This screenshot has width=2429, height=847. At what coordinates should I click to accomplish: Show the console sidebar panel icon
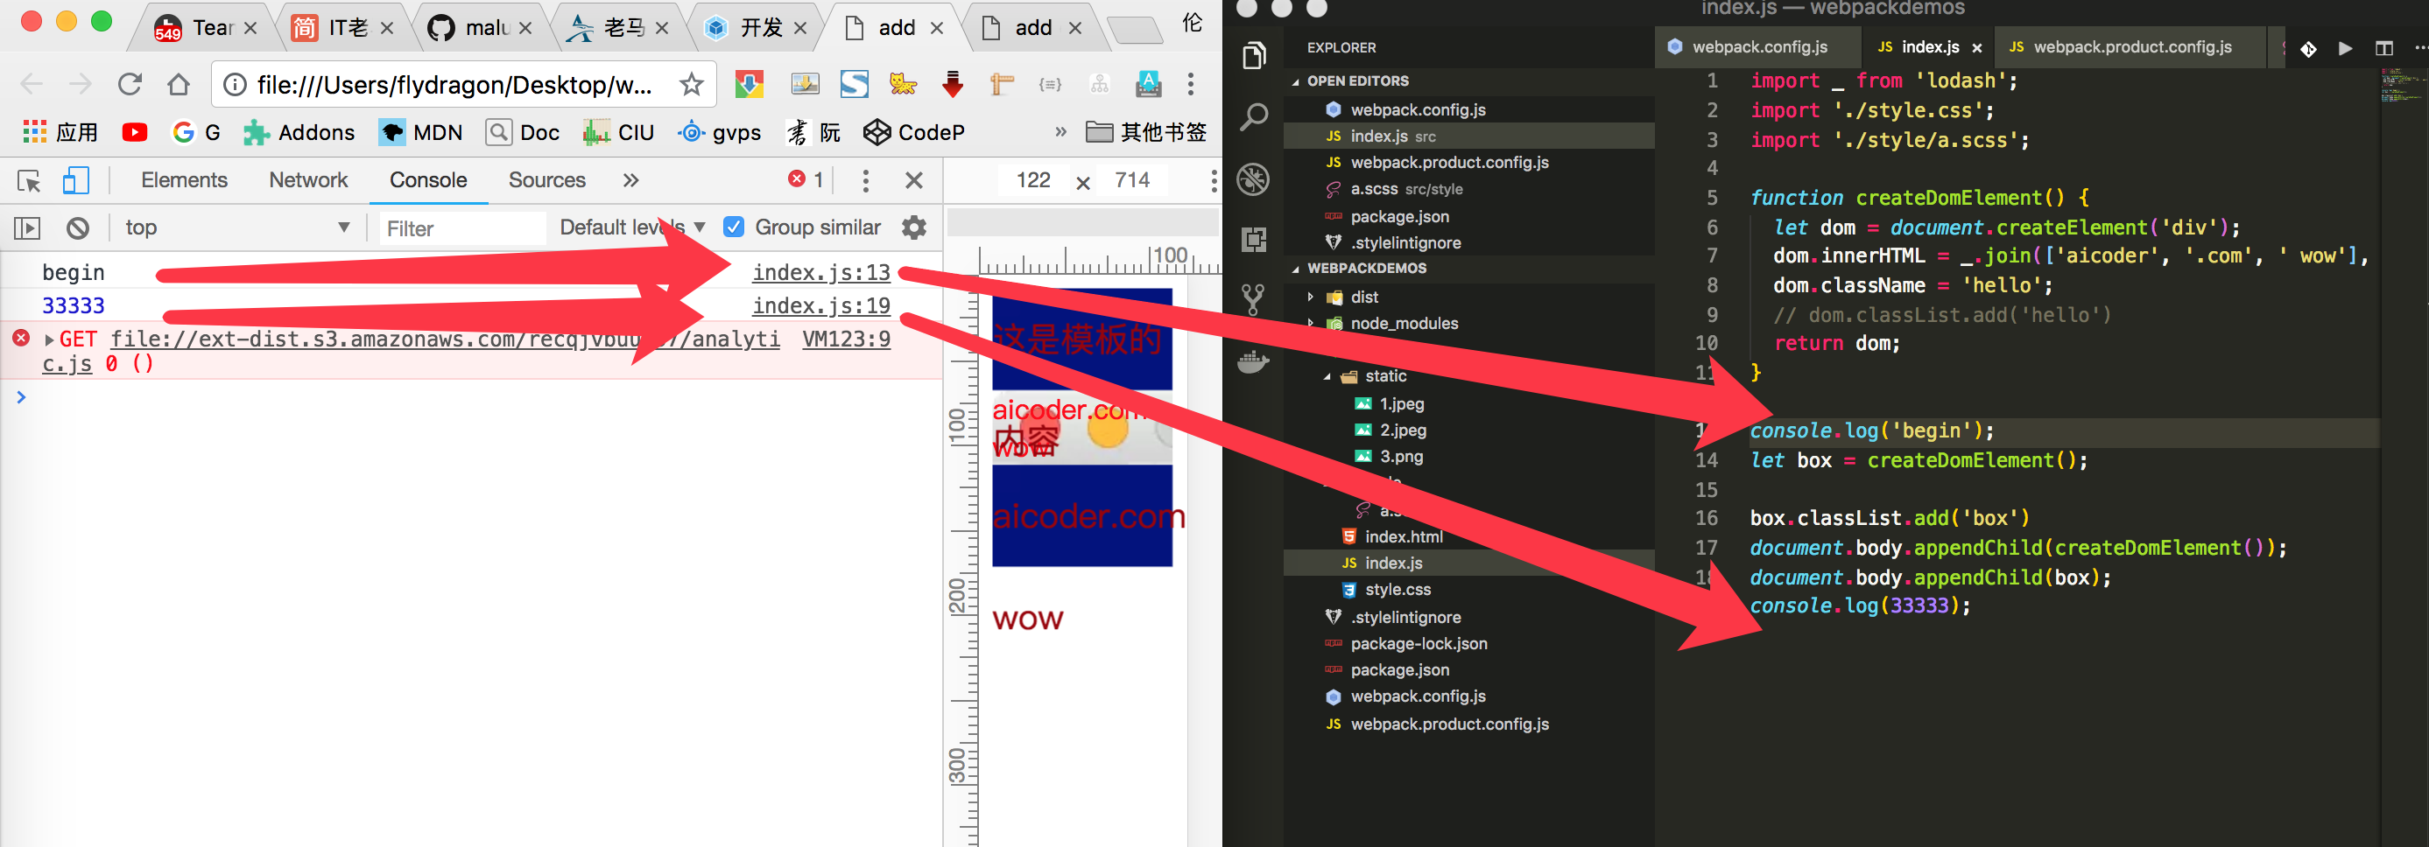pyautogui.click(x=27, y=228)
